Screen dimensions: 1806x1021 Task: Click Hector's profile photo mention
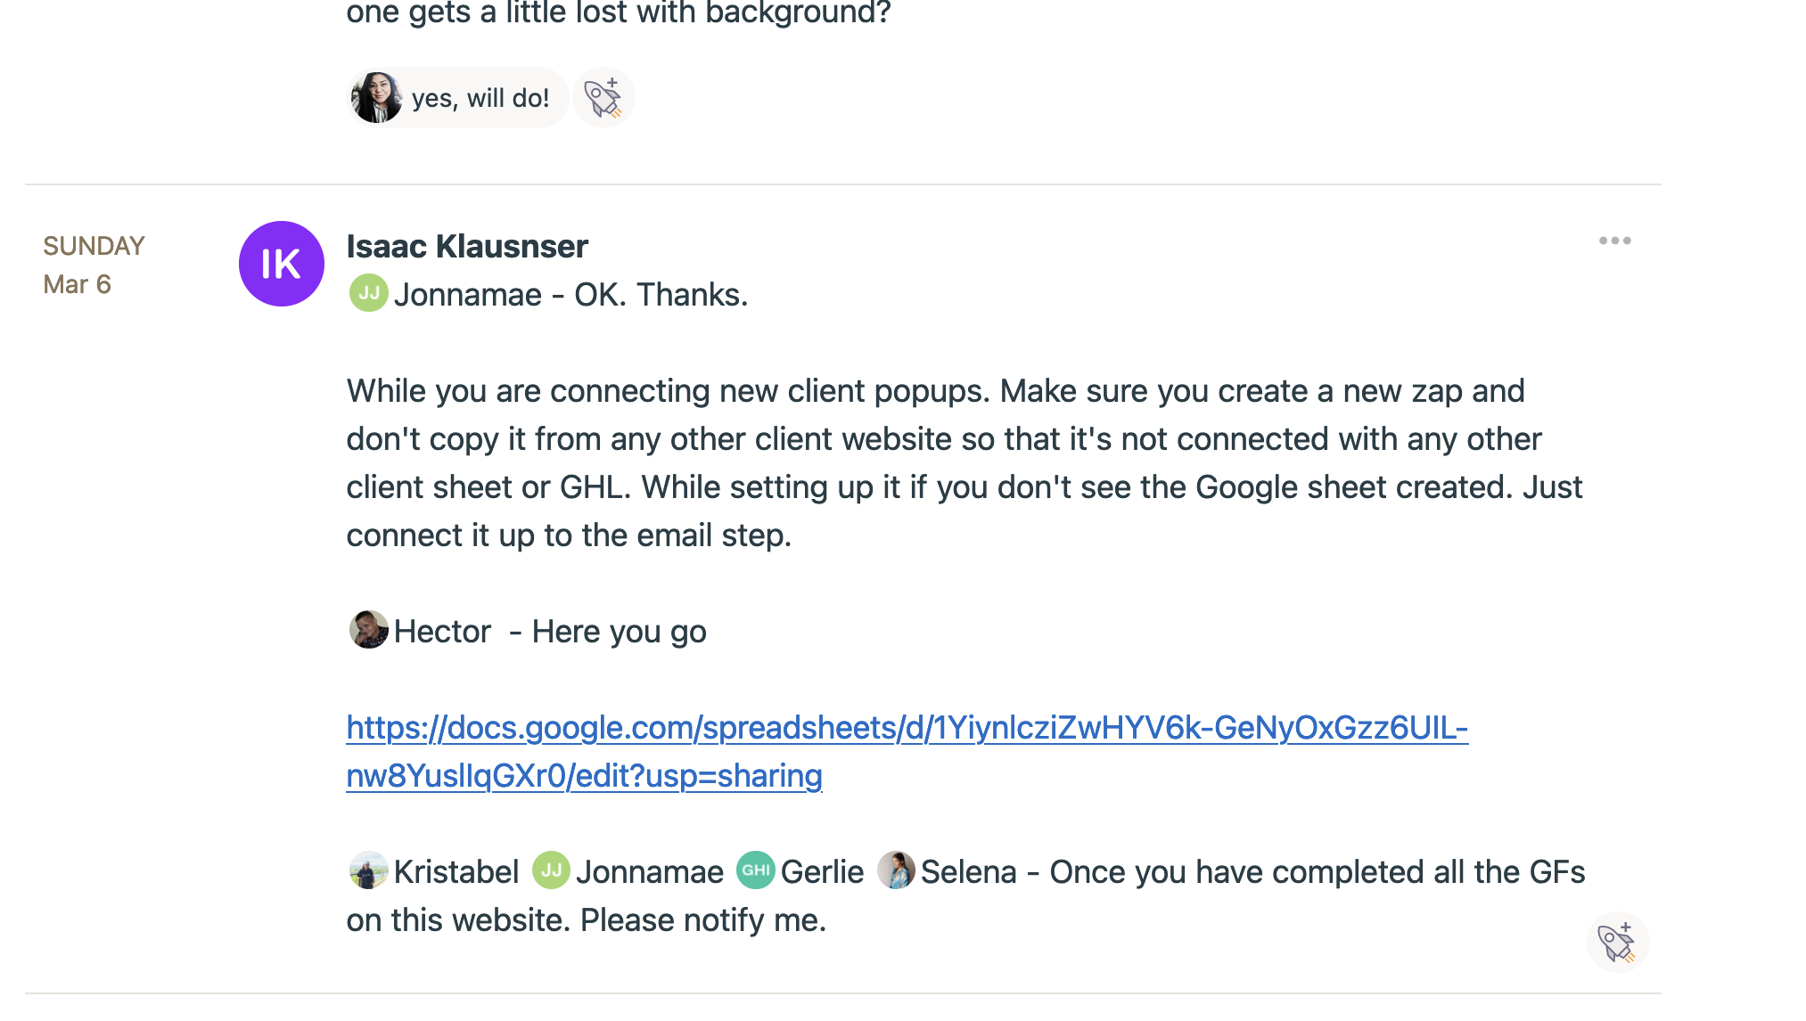pos(368,630)
